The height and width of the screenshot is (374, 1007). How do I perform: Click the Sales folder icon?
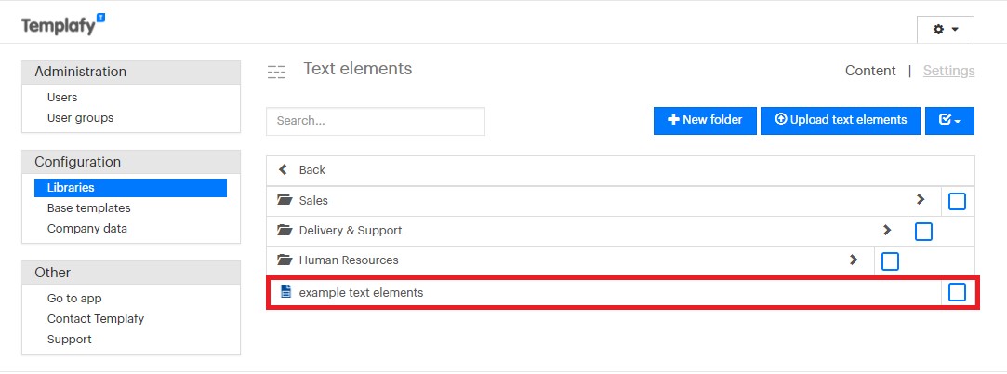point(285,200)
